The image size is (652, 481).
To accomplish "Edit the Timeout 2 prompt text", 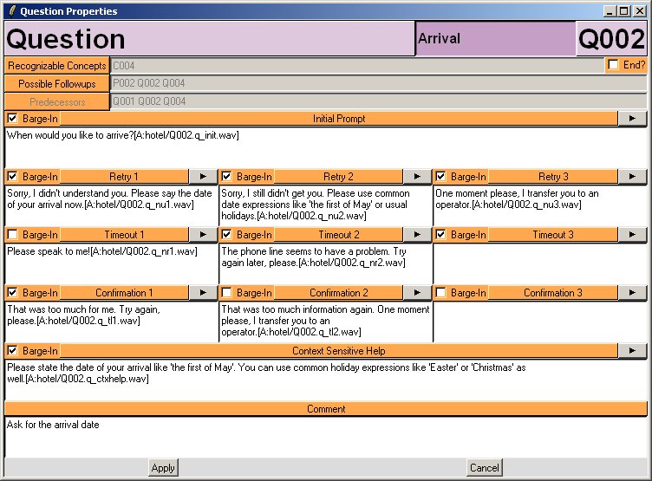I will 326,263.
